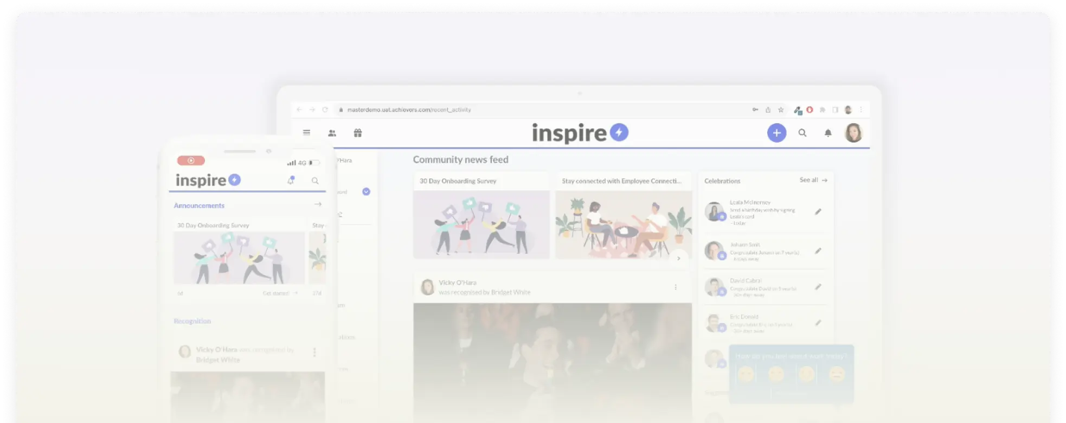Open Johann Smit's name in Celebrations
The height and width of the screenshot is (423, 1066).
tap(745, 245)
